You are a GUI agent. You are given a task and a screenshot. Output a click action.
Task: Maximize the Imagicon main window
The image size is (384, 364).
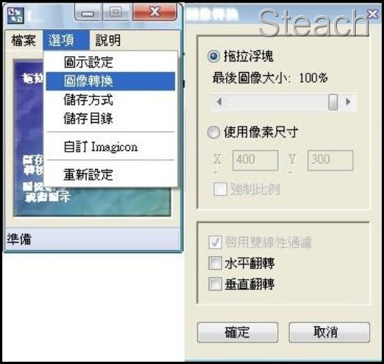pyautogui.click(x=116, y=12)
